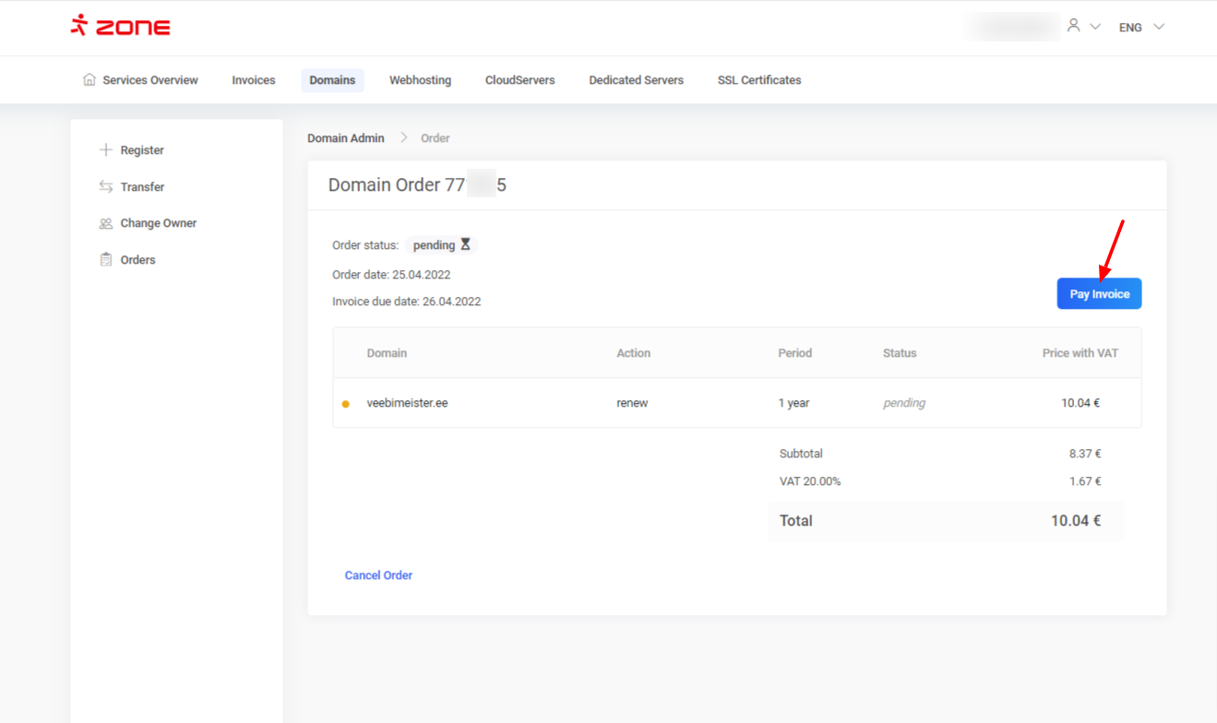Click the plus icon next to Register
The height and width of the screenshot is (723, 1217).
coord(106,150)
